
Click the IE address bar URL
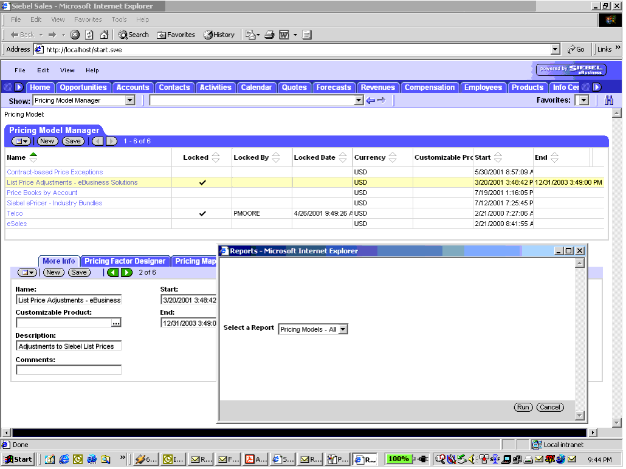coord(84,49)
